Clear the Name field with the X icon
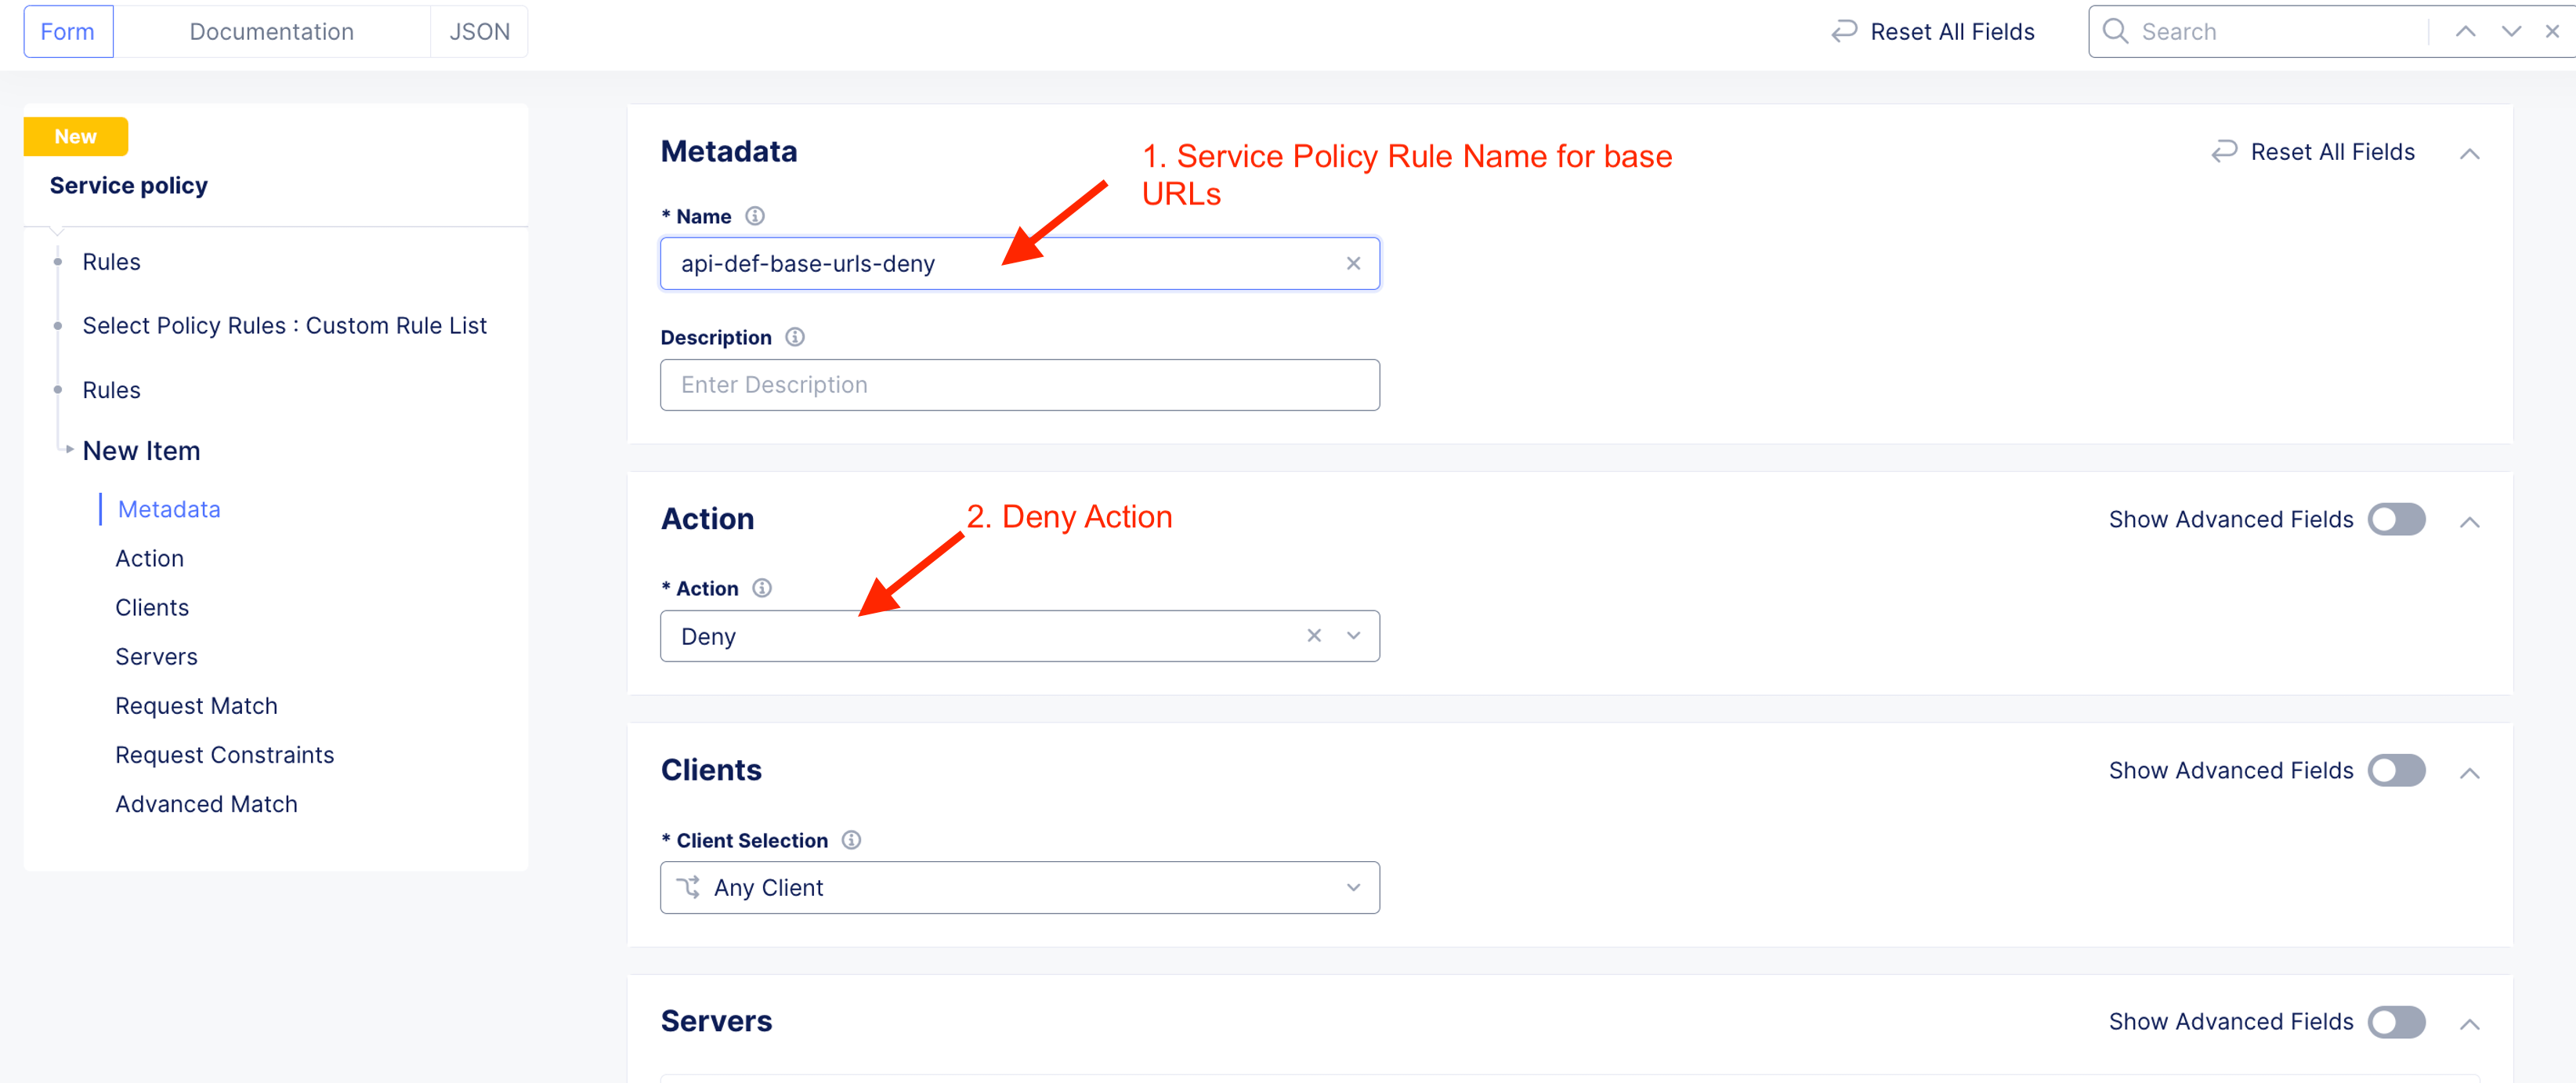 pos(1353,263)
